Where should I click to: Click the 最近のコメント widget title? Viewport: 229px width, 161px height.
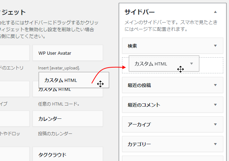[x=144, y=105]
